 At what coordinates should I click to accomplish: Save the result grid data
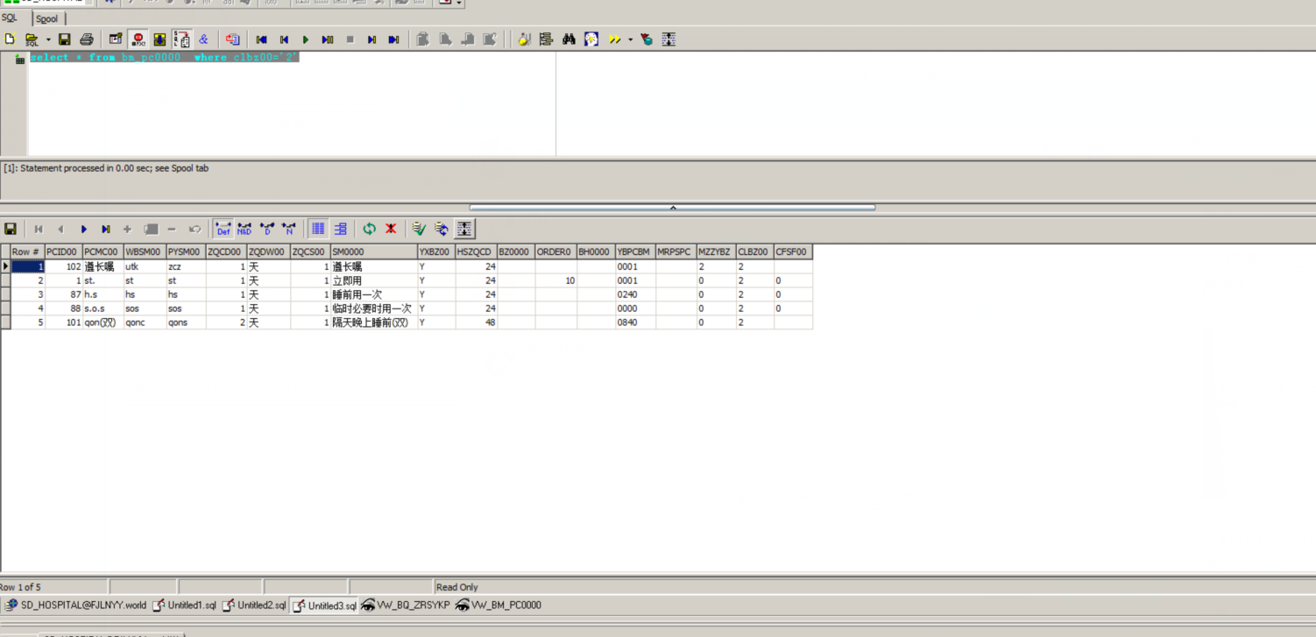point(11,229)
